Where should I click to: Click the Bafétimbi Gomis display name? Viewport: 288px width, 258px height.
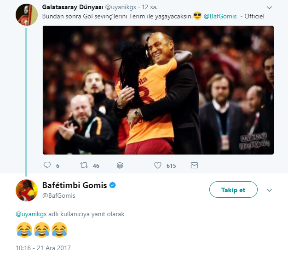pyautogui.click(x=75, y=185)
